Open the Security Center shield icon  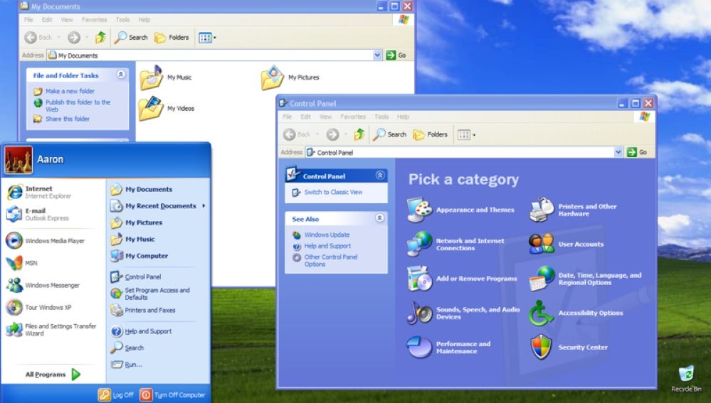tap(541, 347)
